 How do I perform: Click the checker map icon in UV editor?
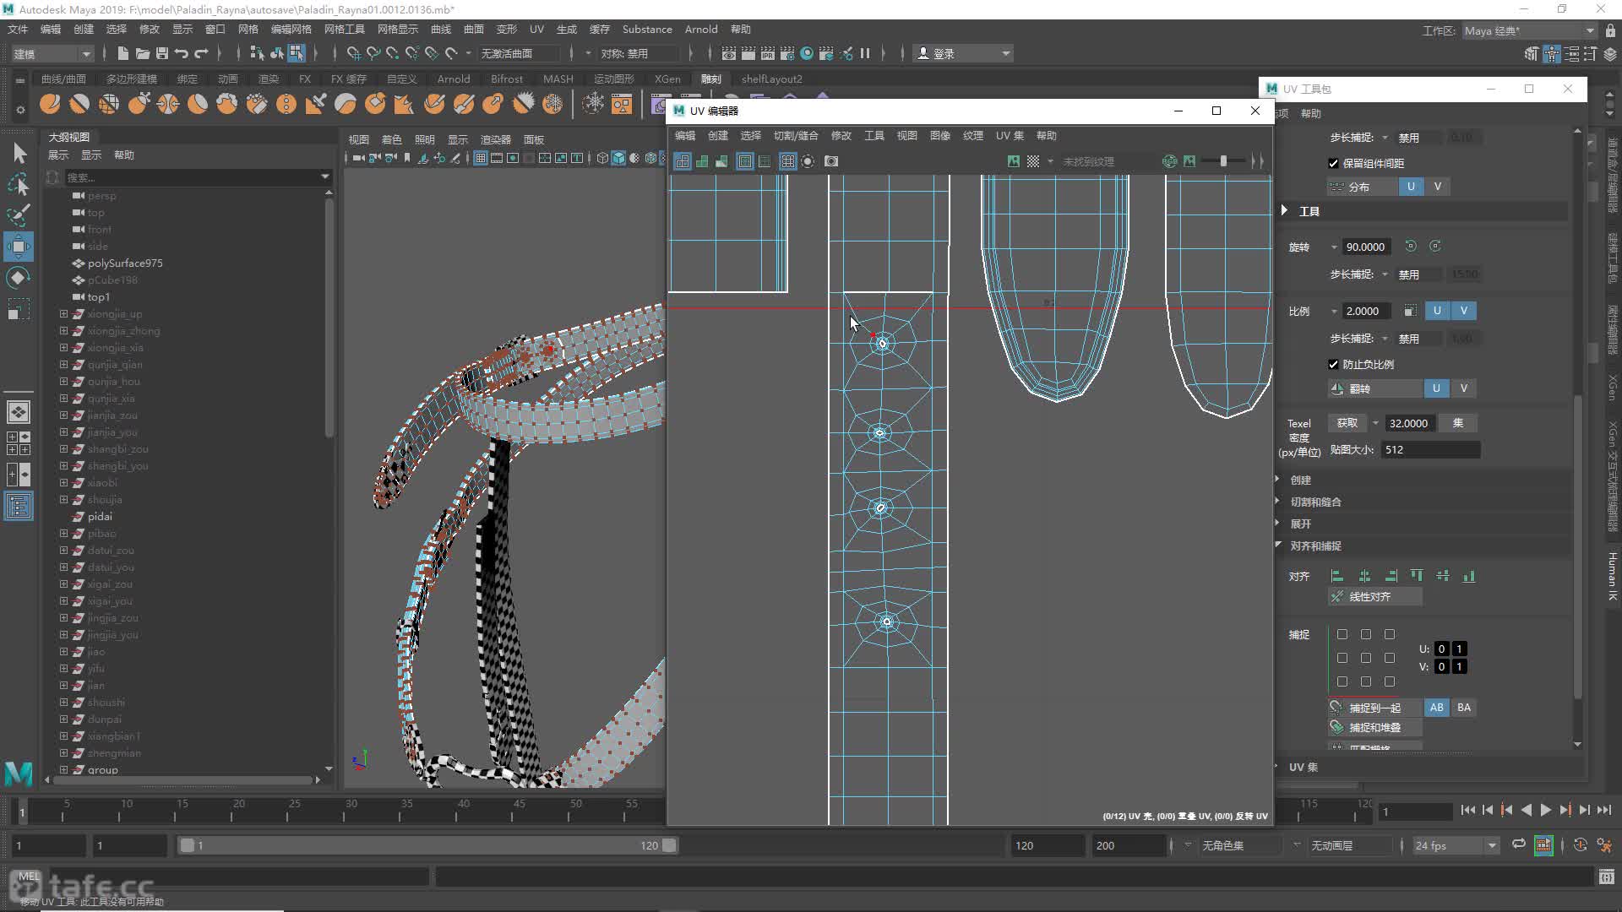click(x=1033, y=161)
